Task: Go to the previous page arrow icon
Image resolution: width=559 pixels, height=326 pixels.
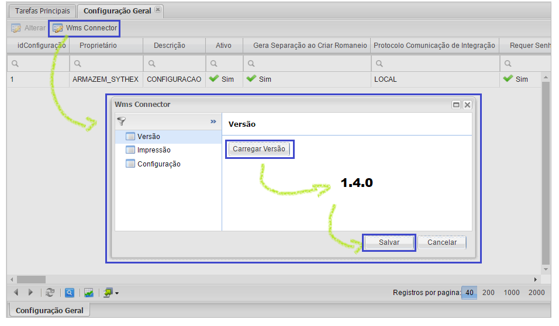Action: coord(16,293)
